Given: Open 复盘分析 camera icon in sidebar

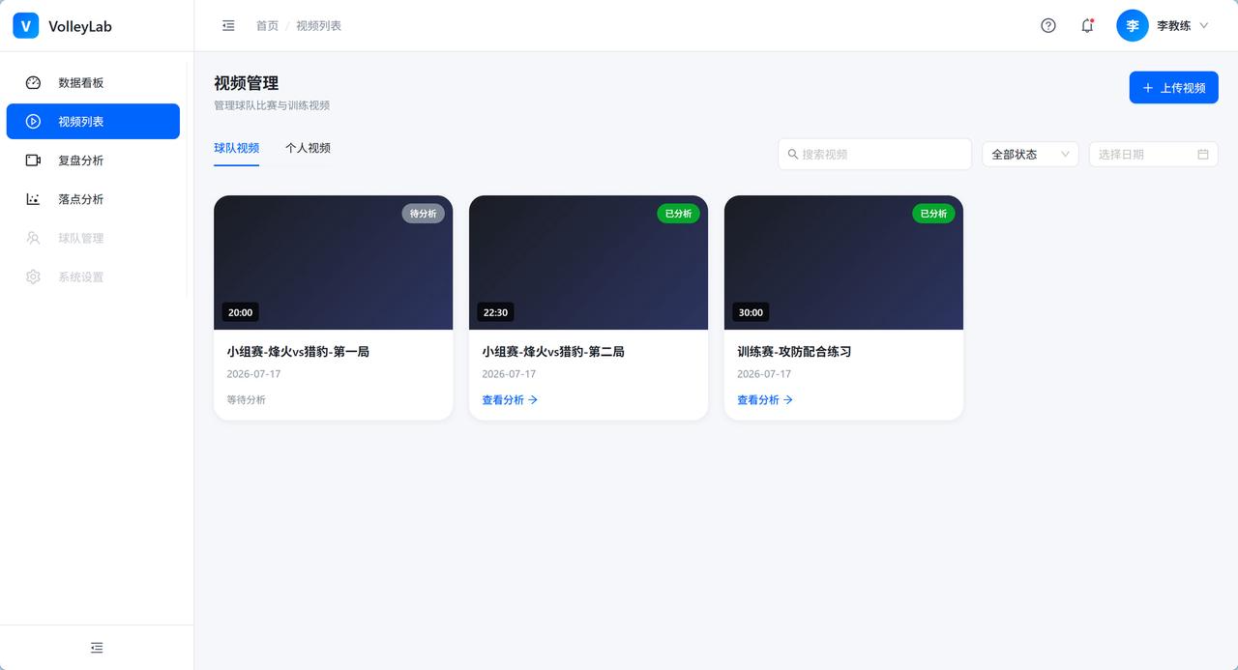Looking at the screenshot, I should tap(33, 160).
